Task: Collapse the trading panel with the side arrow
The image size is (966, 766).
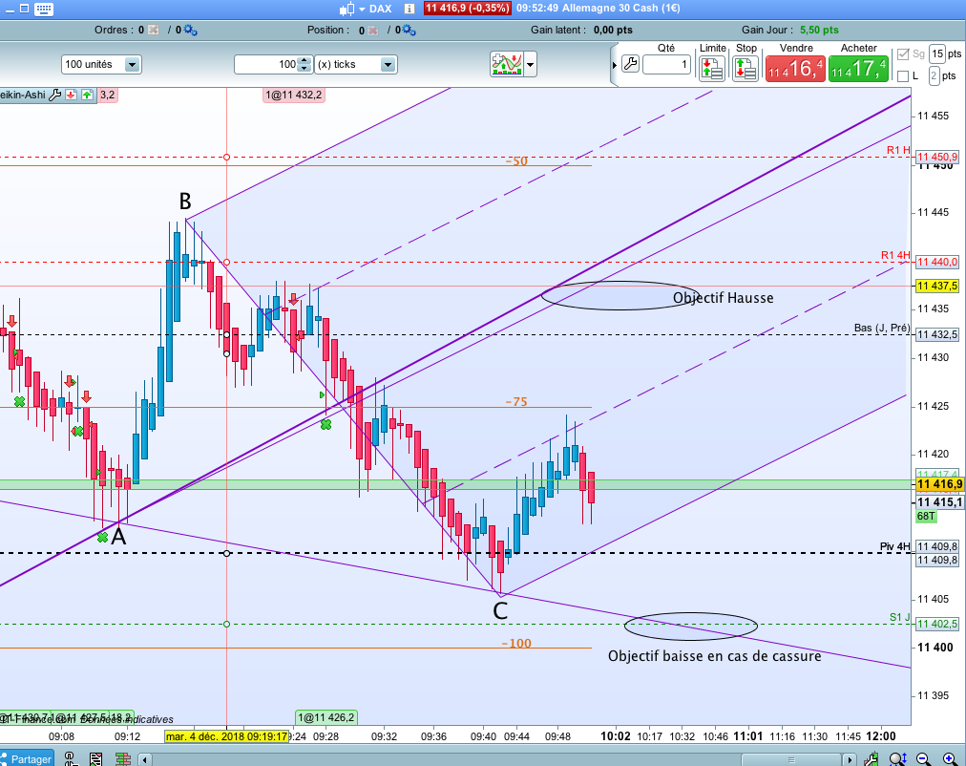Action: [614, 65]
